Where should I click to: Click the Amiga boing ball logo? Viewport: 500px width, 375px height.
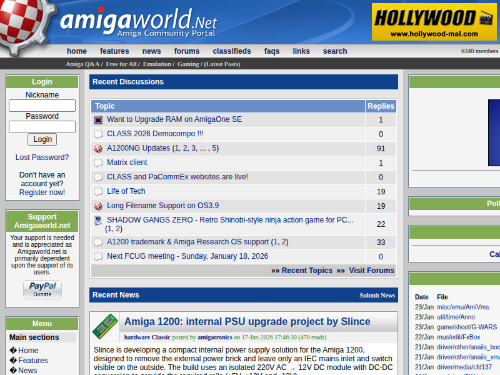(24, 26)
